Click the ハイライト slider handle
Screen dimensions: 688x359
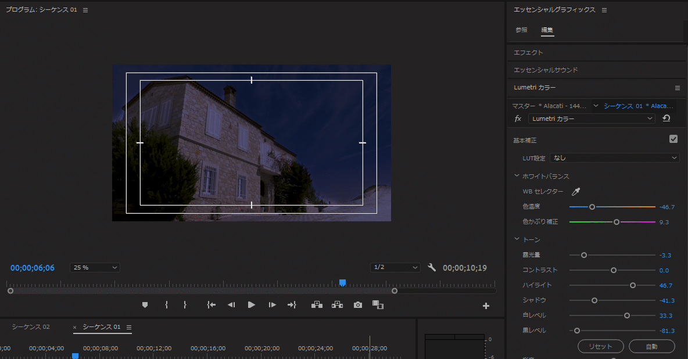[x=633, y=285]
